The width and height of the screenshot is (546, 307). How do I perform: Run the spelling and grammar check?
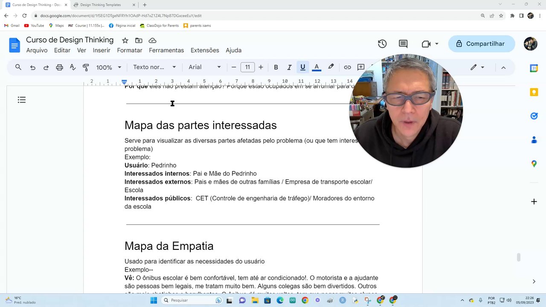[73, 67]
